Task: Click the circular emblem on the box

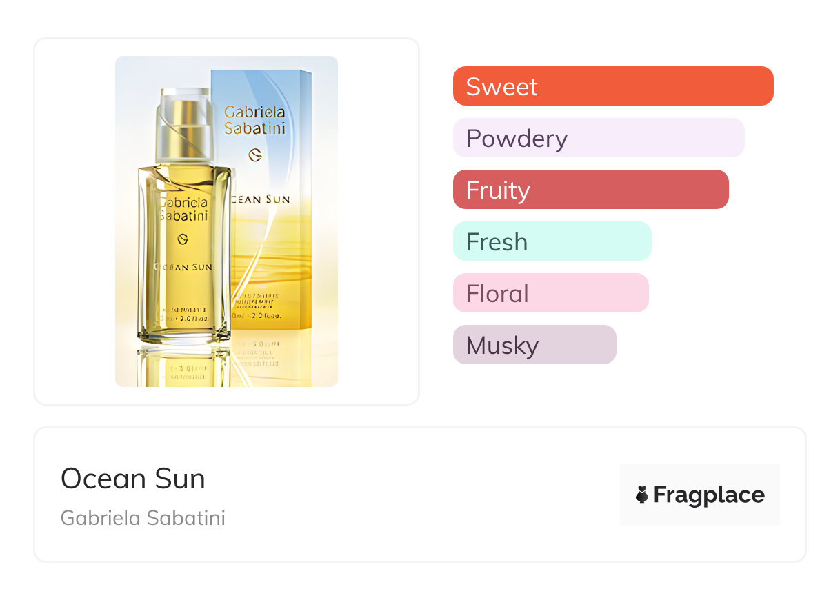Action: coord(254,155)
